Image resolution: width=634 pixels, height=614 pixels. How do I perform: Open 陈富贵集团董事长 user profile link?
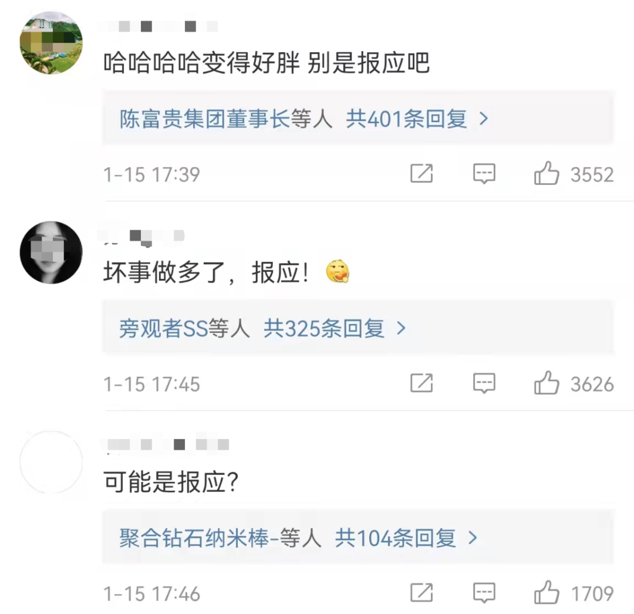[x=204, y=119]
